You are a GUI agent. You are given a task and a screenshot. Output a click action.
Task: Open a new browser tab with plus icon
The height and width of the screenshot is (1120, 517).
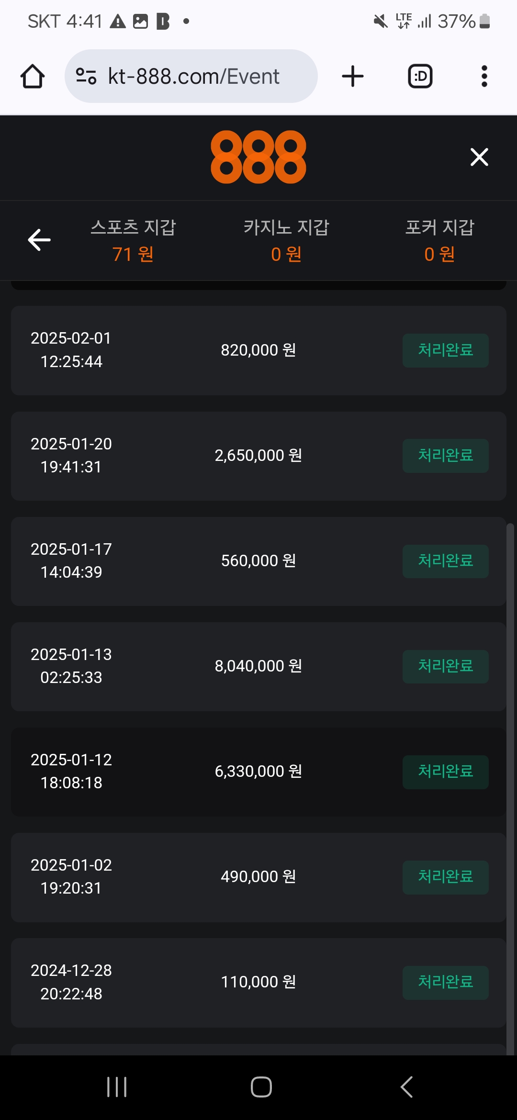point(353,76)
